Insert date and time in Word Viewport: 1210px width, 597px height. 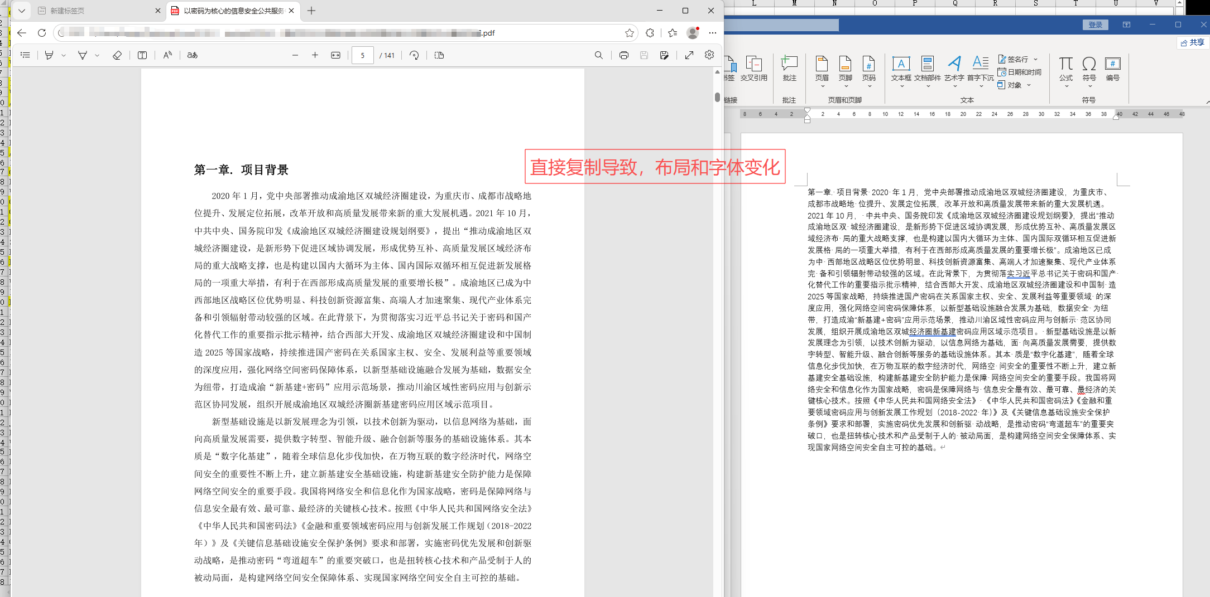(1020, 72)
